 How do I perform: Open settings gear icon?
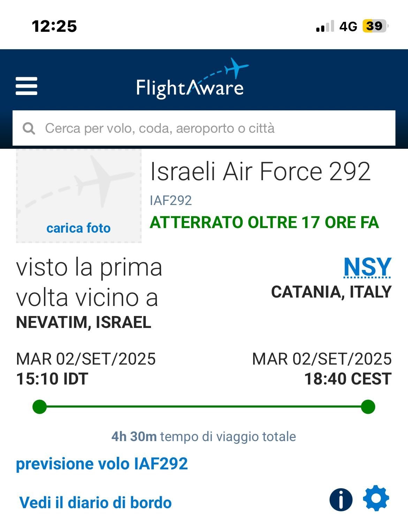pos(376,498)
